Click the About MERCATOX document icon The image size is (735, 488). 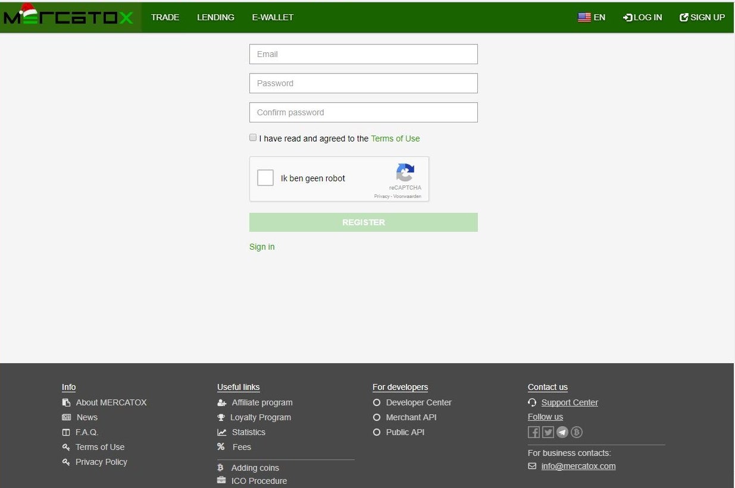66,402
